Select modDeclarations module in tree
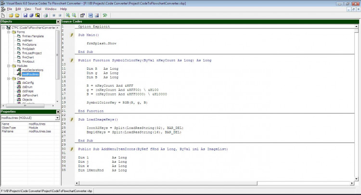This screenshot has height=195, width=361. click(32, 70)
